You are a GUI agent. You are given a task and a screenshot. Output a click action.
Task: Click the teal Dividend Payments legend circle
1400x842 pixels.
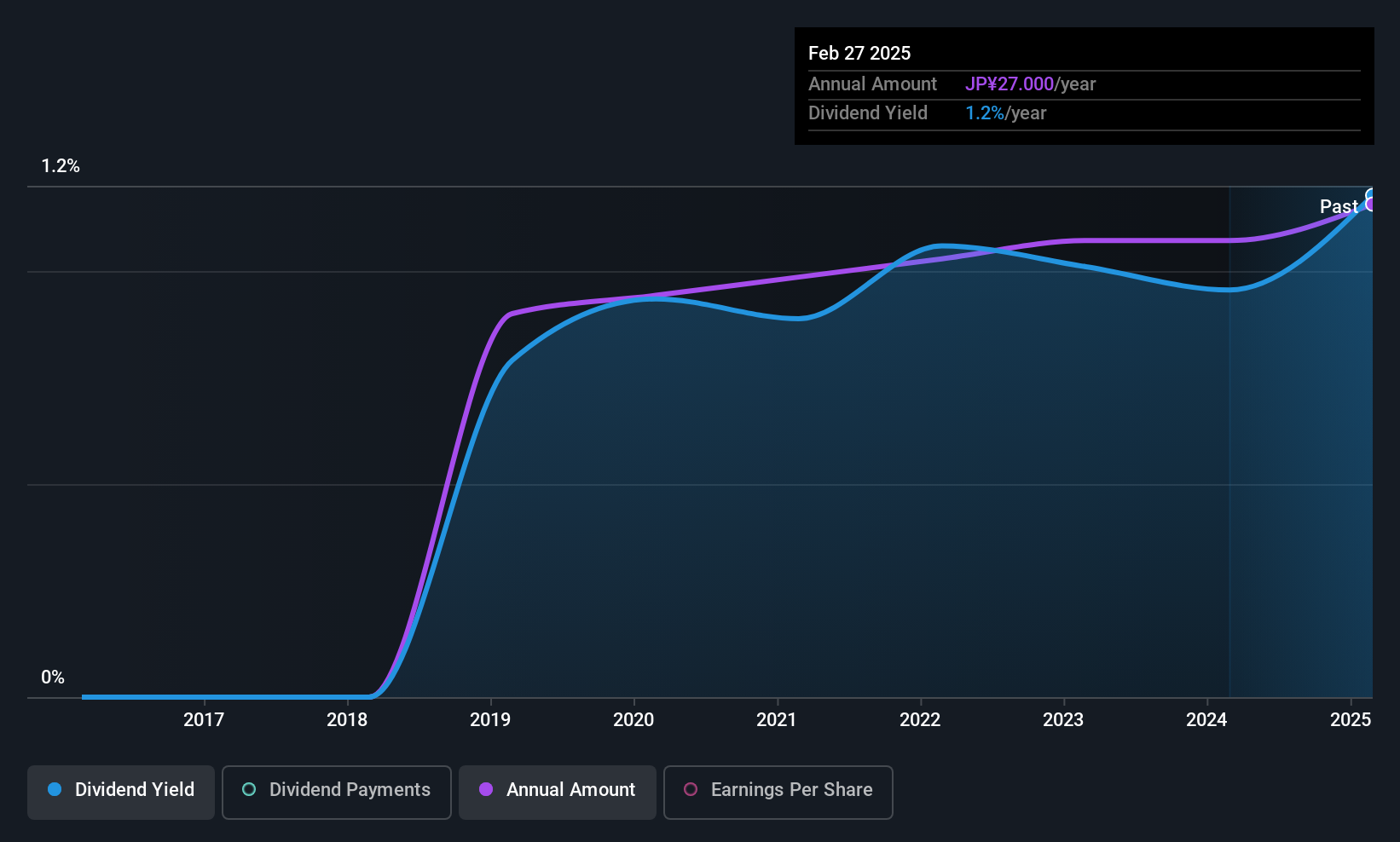tap(249, 789)
